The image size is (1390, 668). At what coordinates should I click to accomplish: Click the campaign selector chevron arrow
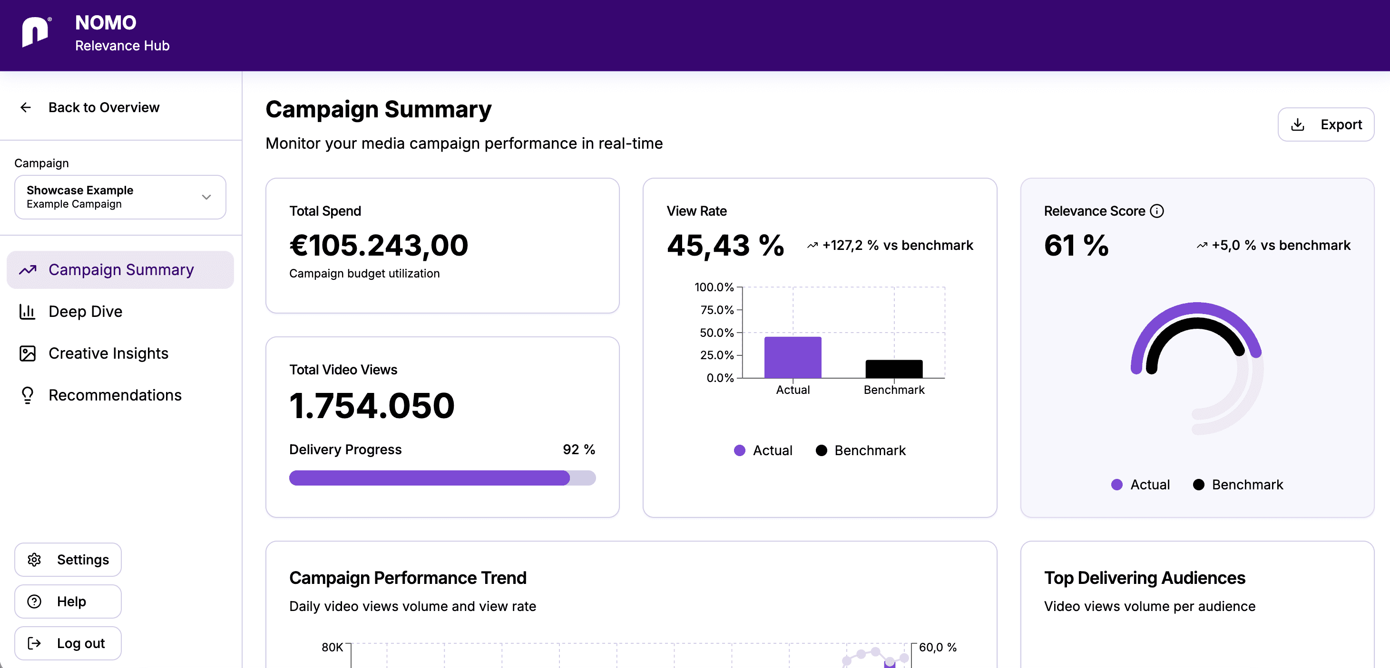206,197
